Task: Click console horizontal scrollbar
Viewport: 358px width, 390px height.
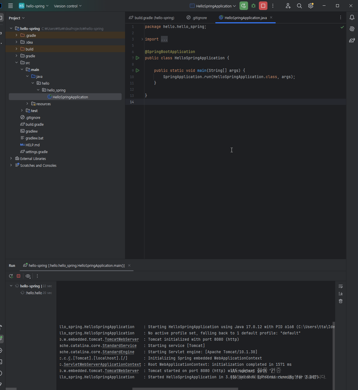Action: tap(185, 389)
